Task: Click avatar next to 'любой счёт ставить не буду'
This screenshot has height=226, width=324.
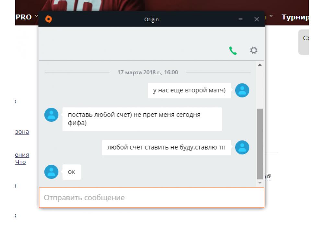Action: [242, 147]
